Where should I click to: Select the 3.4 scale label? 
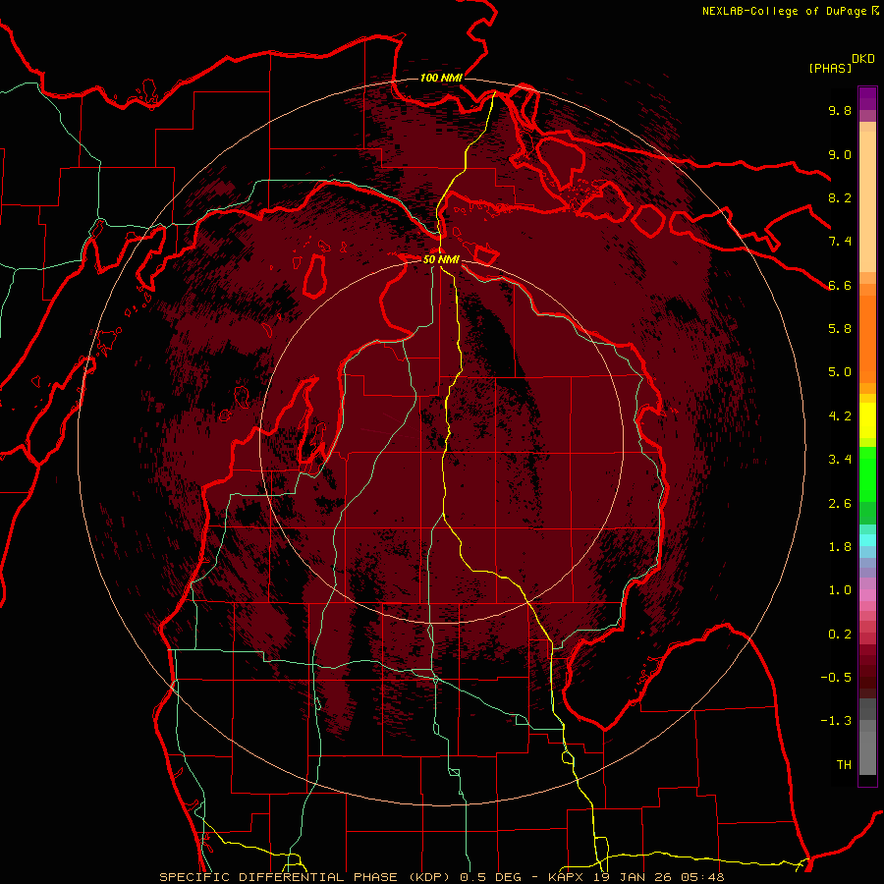click(x=840, y=460)
